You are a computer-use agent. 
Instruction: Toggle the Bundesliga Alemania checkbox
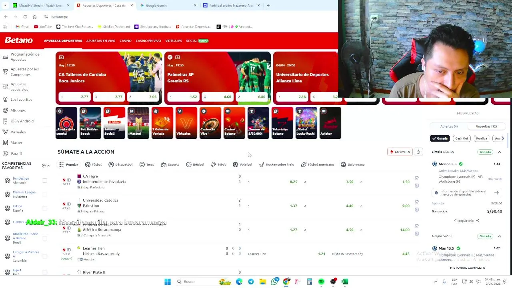(45, 180)
